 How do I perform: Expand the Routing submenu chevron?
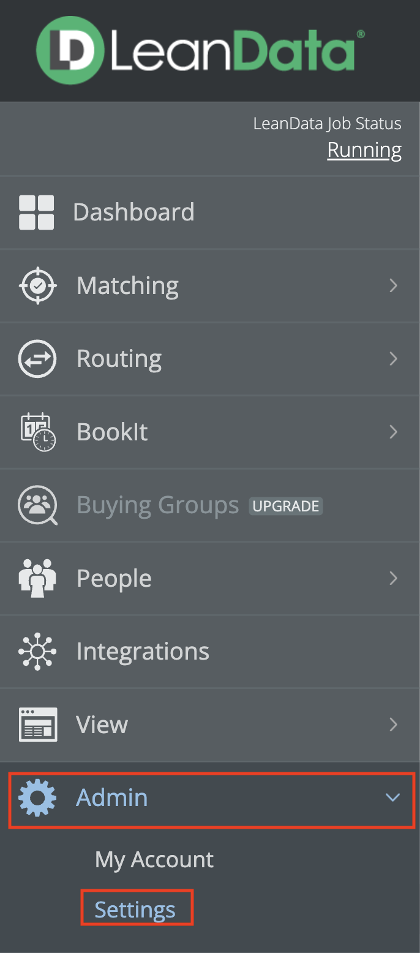394,359
